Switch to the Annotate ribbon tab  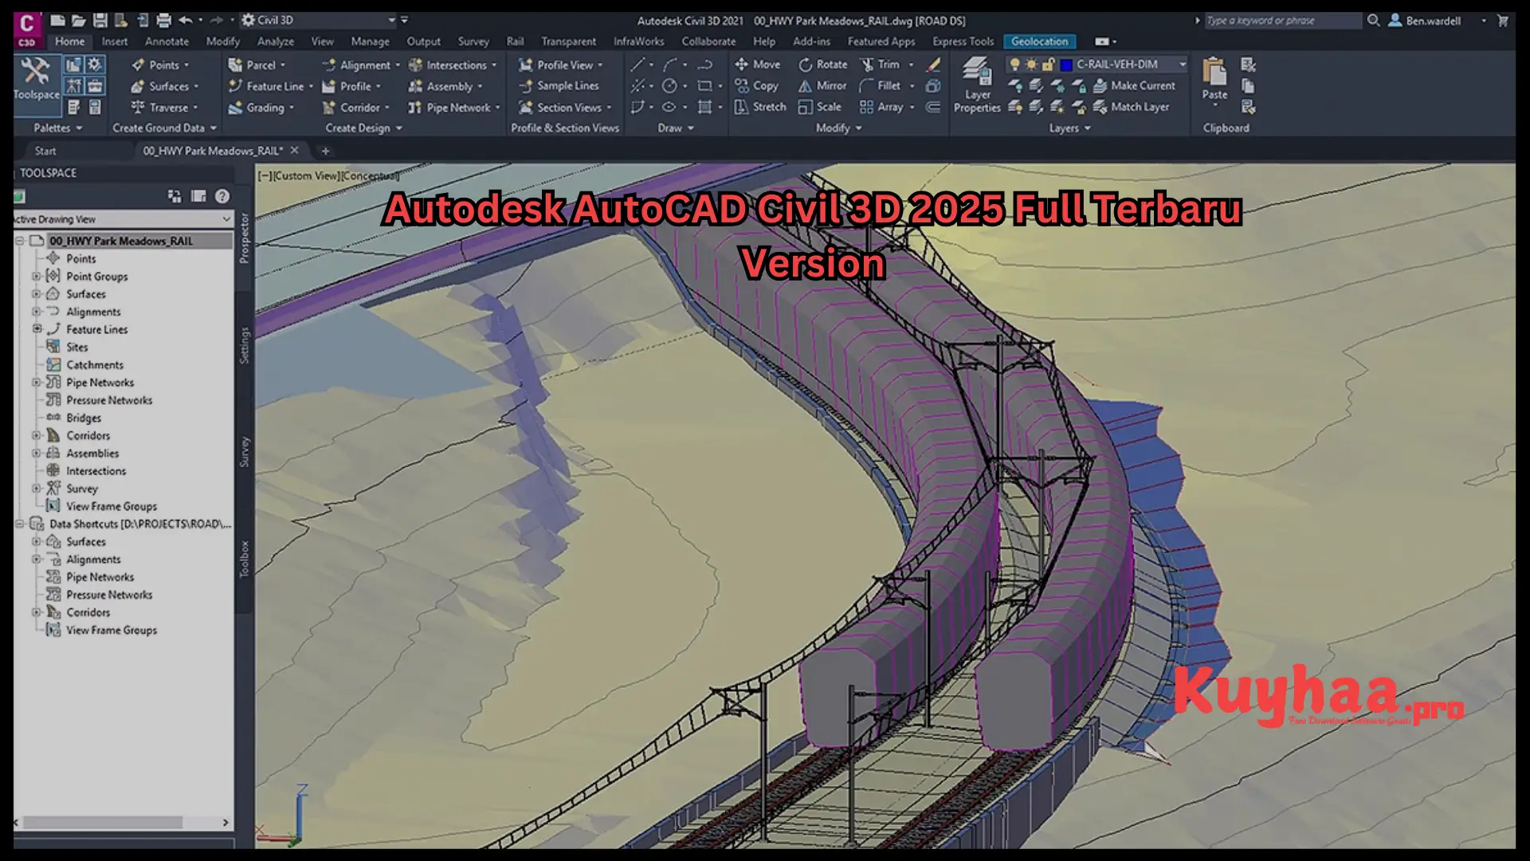coord(167,41)
